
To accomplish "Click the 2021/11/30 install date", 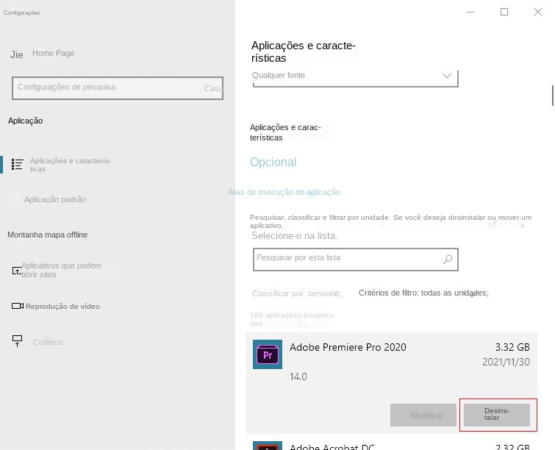I will pos(506,362).
